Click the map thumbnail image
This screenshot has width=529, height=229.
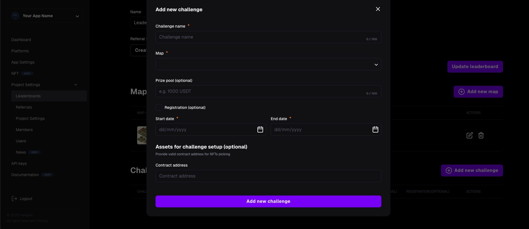[142, 135]
